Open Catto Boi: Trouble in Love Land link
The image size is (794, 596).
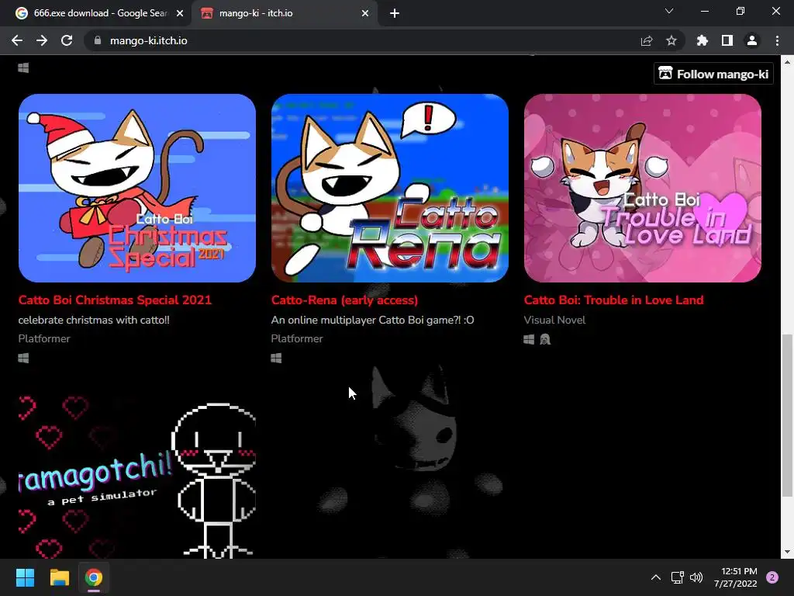[x=613, y=300]
